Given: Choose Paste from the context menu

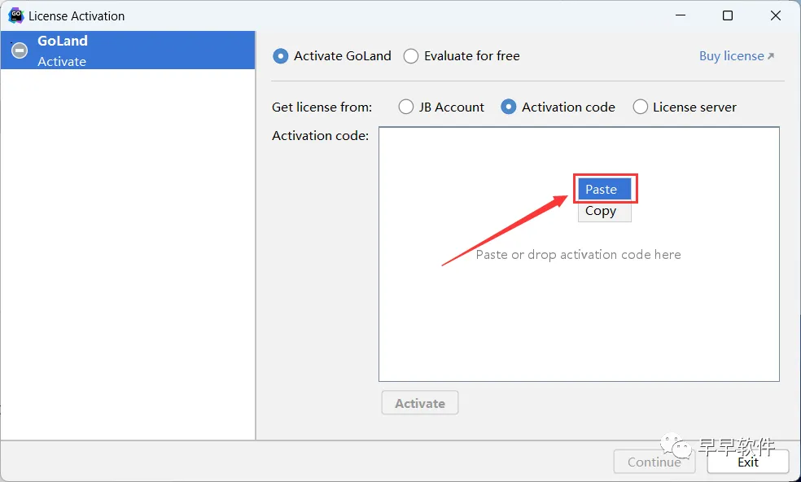Looking at the screenshot, I should click(x=605, y=189).
